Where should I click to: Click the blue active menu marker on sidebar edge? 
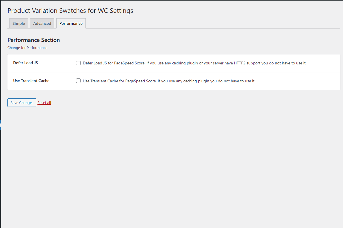pyautogui.click(x=1, y=125)
